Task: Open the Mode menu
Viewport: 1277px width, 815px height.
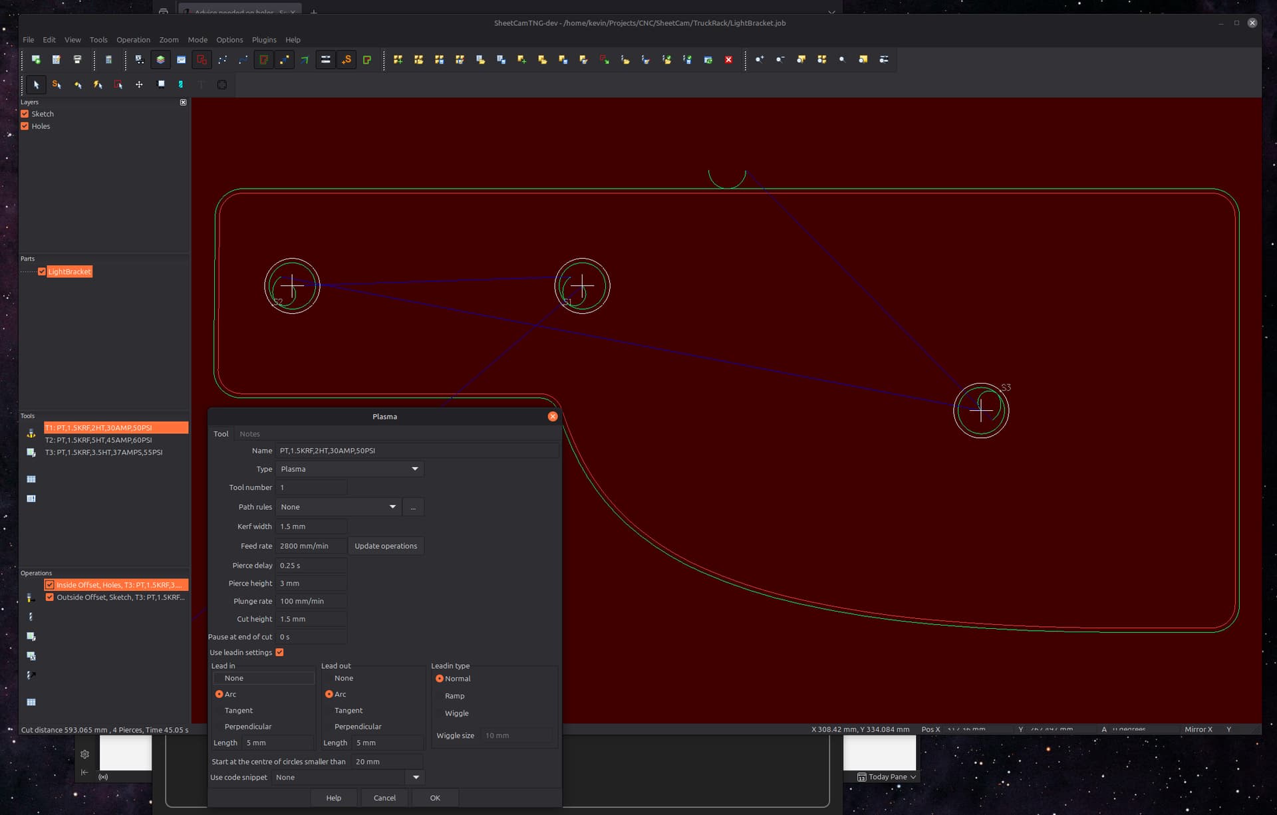Action: (x=198, y=40)
